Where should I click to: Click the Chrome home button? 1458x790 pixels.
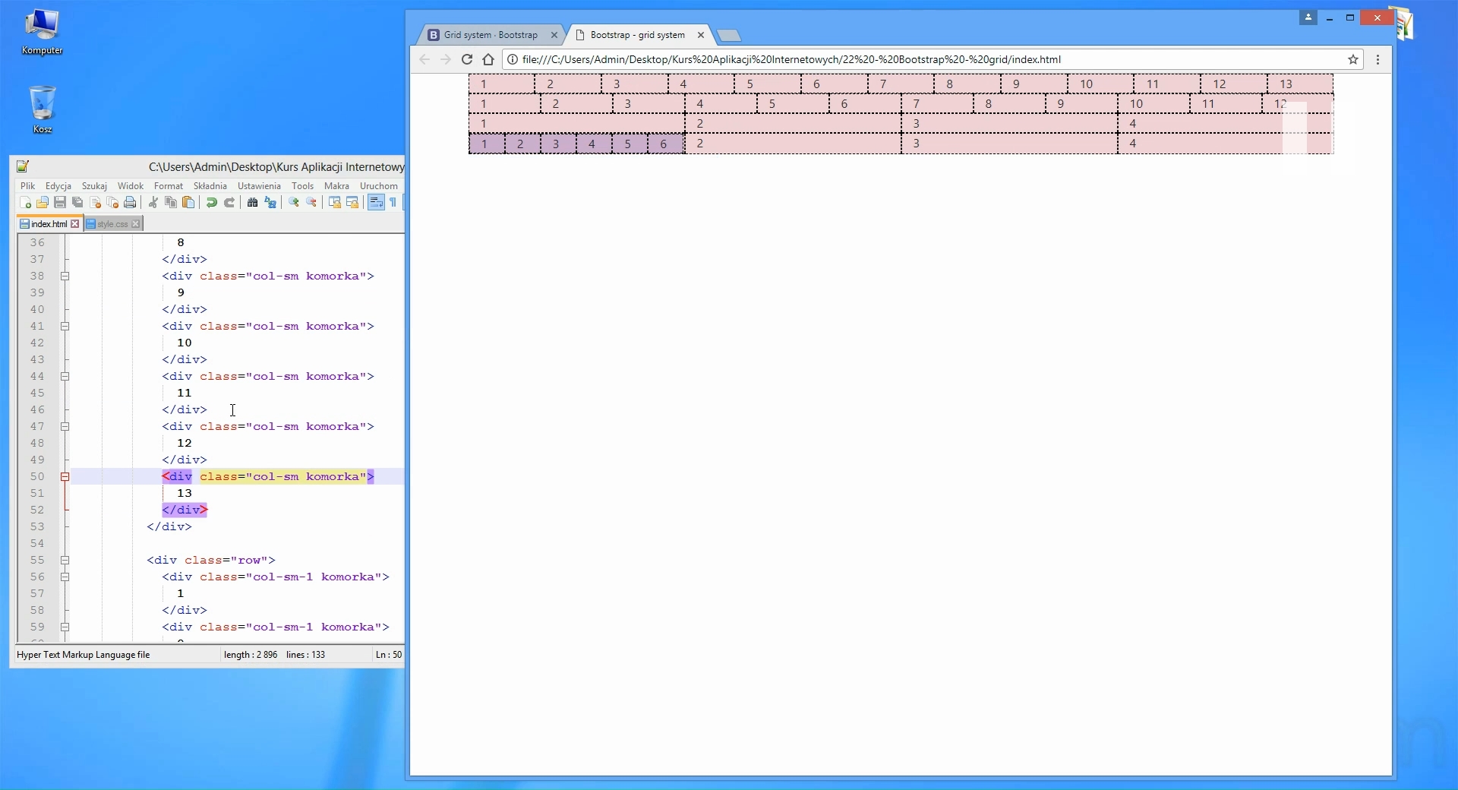(488, 59)
